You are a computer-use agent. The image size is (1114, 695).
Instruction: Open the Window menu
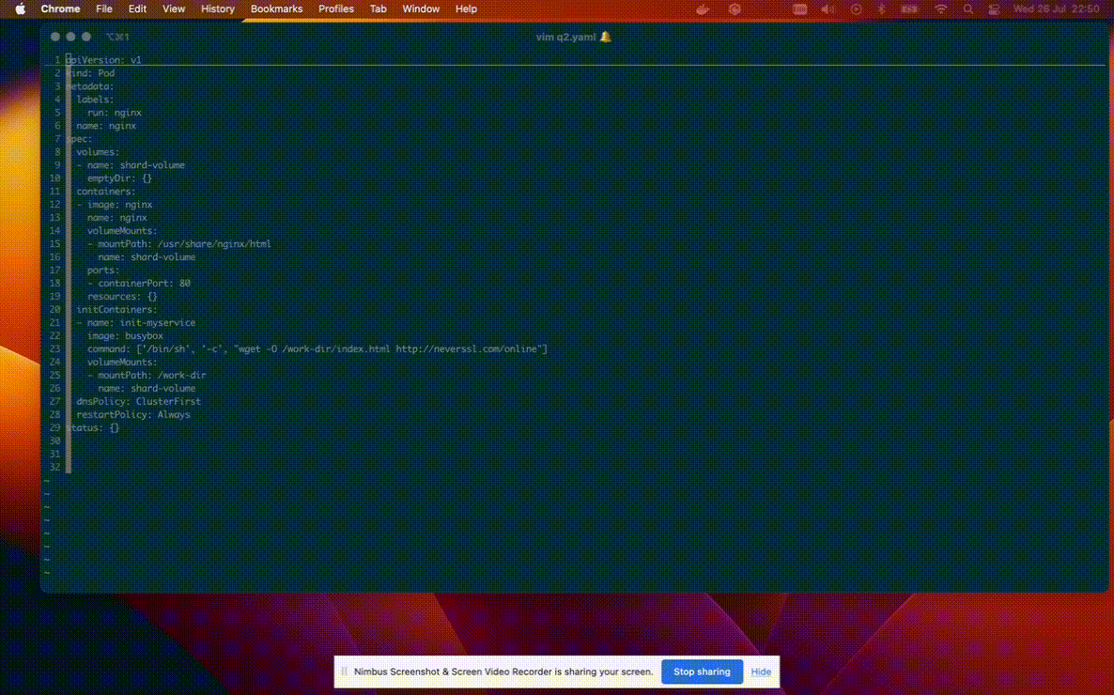pos(421,8)
